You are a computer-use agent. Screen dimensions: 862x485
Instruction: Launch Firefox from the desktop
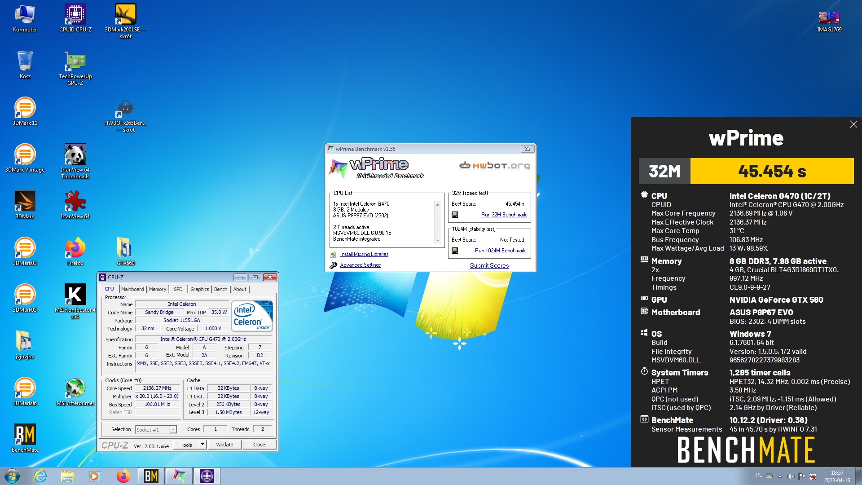click(x=75, y=252)
